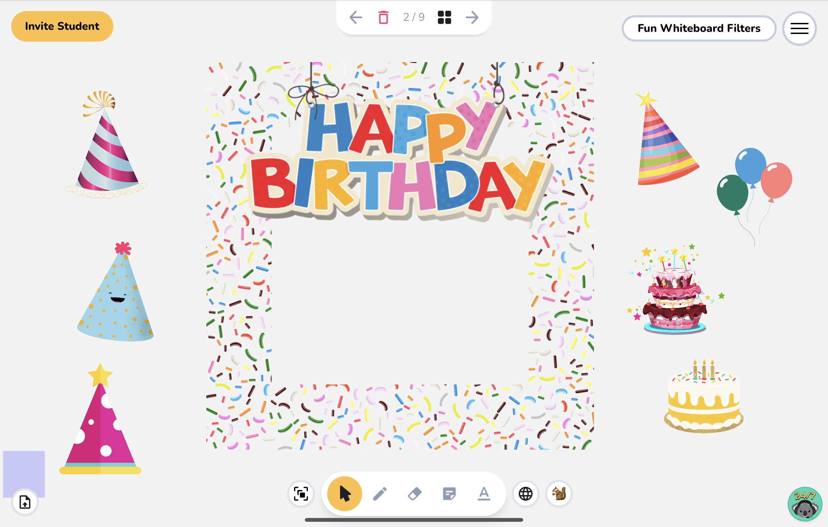Go back to the previous page
The image size is (828, 527).
(x=356, y=17)
